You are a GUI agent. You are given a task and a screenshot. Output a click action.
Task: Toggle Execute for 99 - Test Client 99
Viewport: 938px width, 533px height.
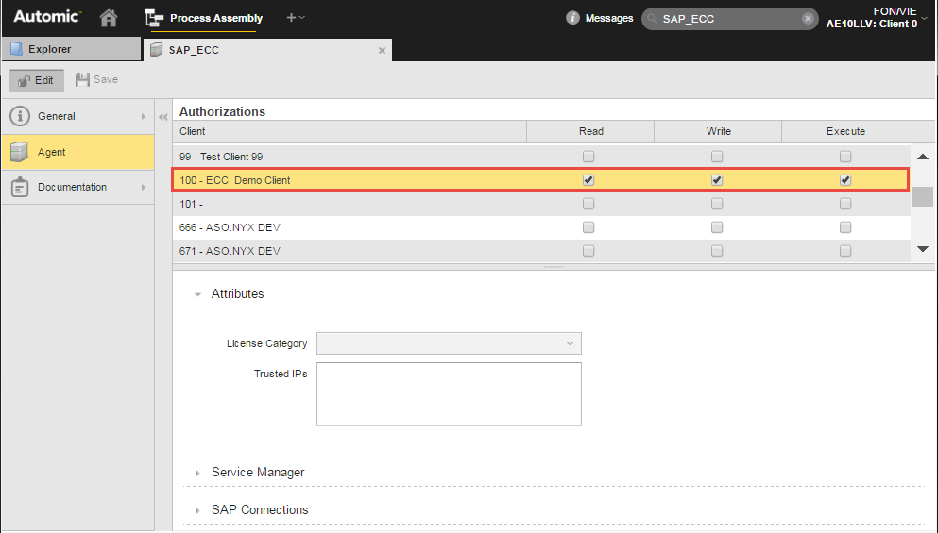[x=845, y=157]
